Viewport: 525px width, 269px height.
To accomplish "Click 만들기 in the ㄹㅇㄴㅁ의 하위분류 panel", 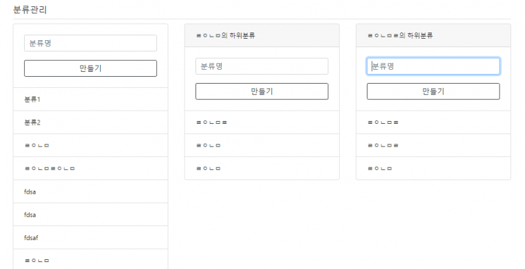I will pyautogui.click(x=262, y=91).
